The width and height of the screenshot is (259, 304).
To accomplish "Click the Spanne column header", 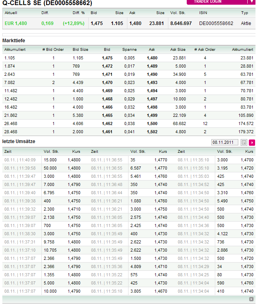I will (x=129, y=50).
